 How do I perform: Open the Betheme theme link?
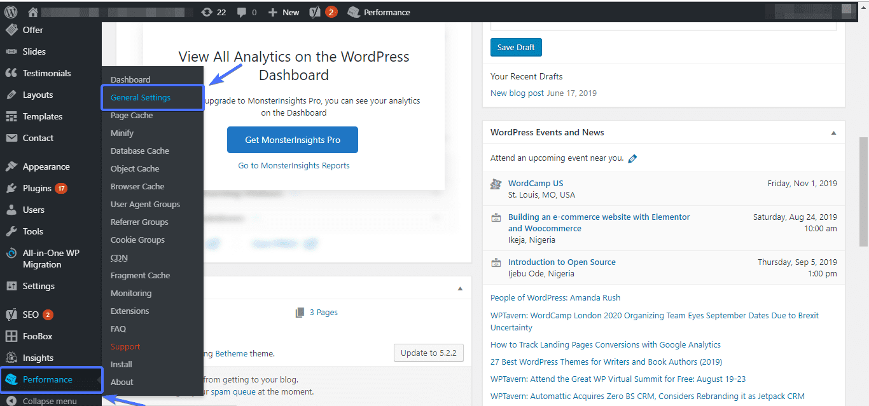232,353
